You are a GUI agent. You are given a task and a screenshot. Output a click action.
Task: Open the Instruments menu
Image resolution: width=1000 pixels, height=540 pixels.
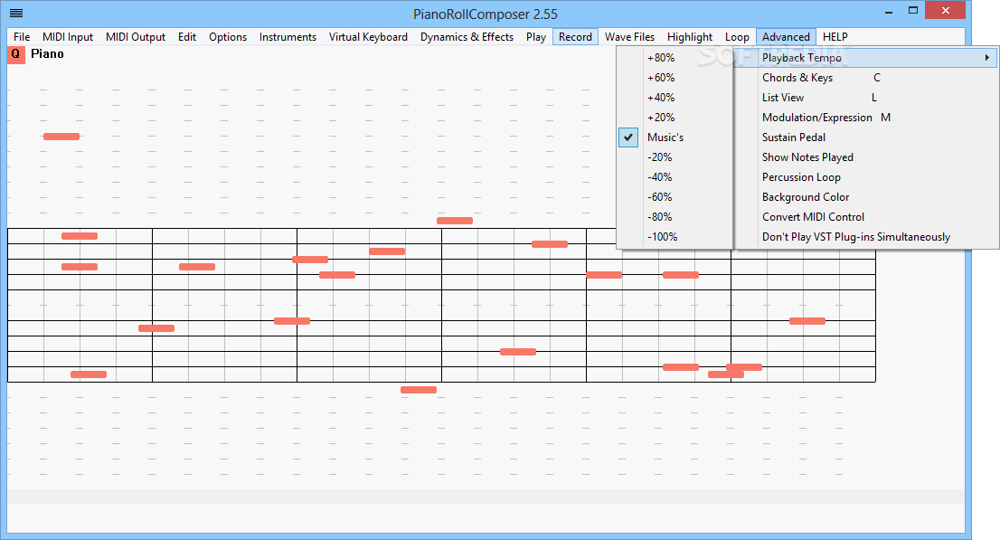[x=288, y=37]
